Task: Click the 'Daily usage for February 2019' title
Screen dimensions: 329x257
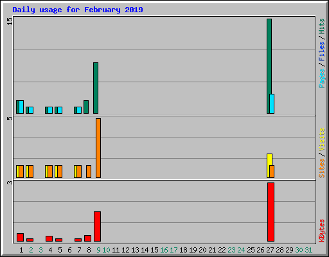Action: tap(78, 10)
